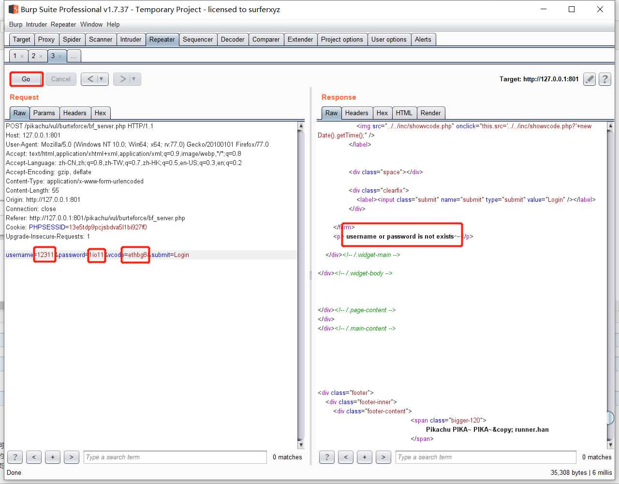Open the Project options tab

coord(342,39)
